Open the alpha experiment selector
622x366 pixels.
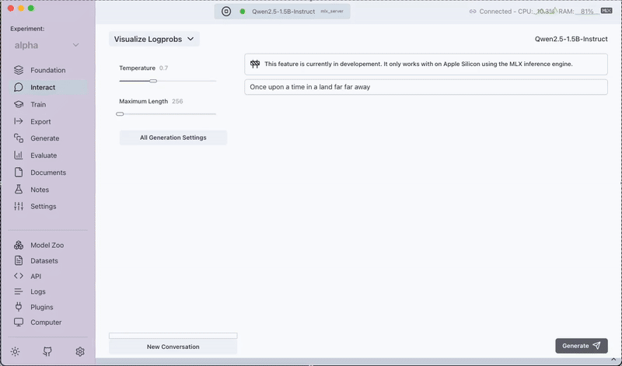click(x=47, y=45)
